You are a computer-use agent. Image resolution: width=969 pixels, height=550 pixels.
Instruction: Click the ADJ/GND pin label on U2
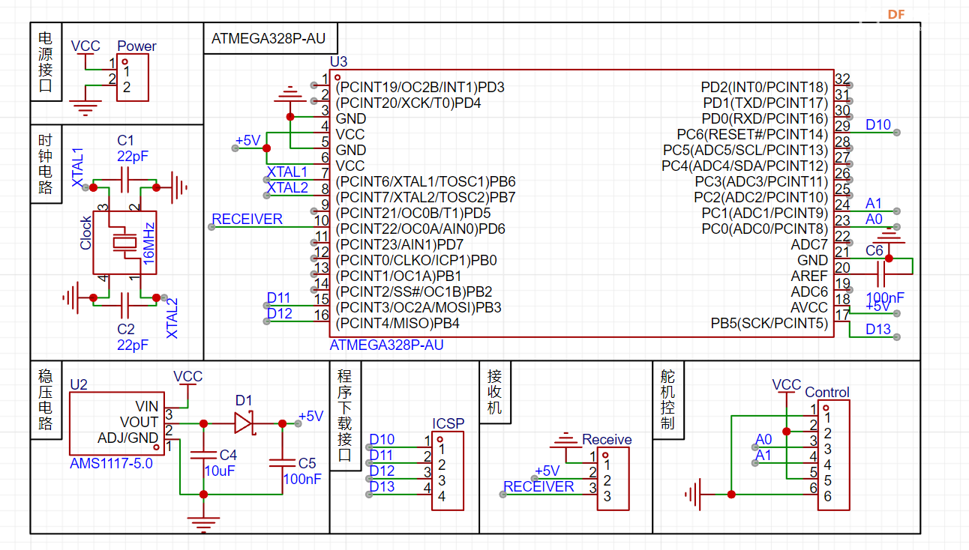point(128,438)
